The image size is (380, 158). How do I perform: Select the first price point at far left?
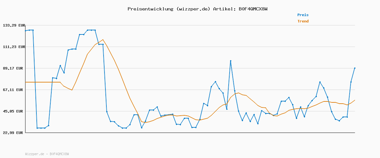click(26, 31)
